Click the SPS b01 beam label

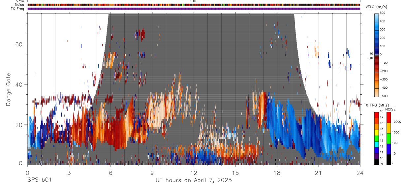pos(40,180)
